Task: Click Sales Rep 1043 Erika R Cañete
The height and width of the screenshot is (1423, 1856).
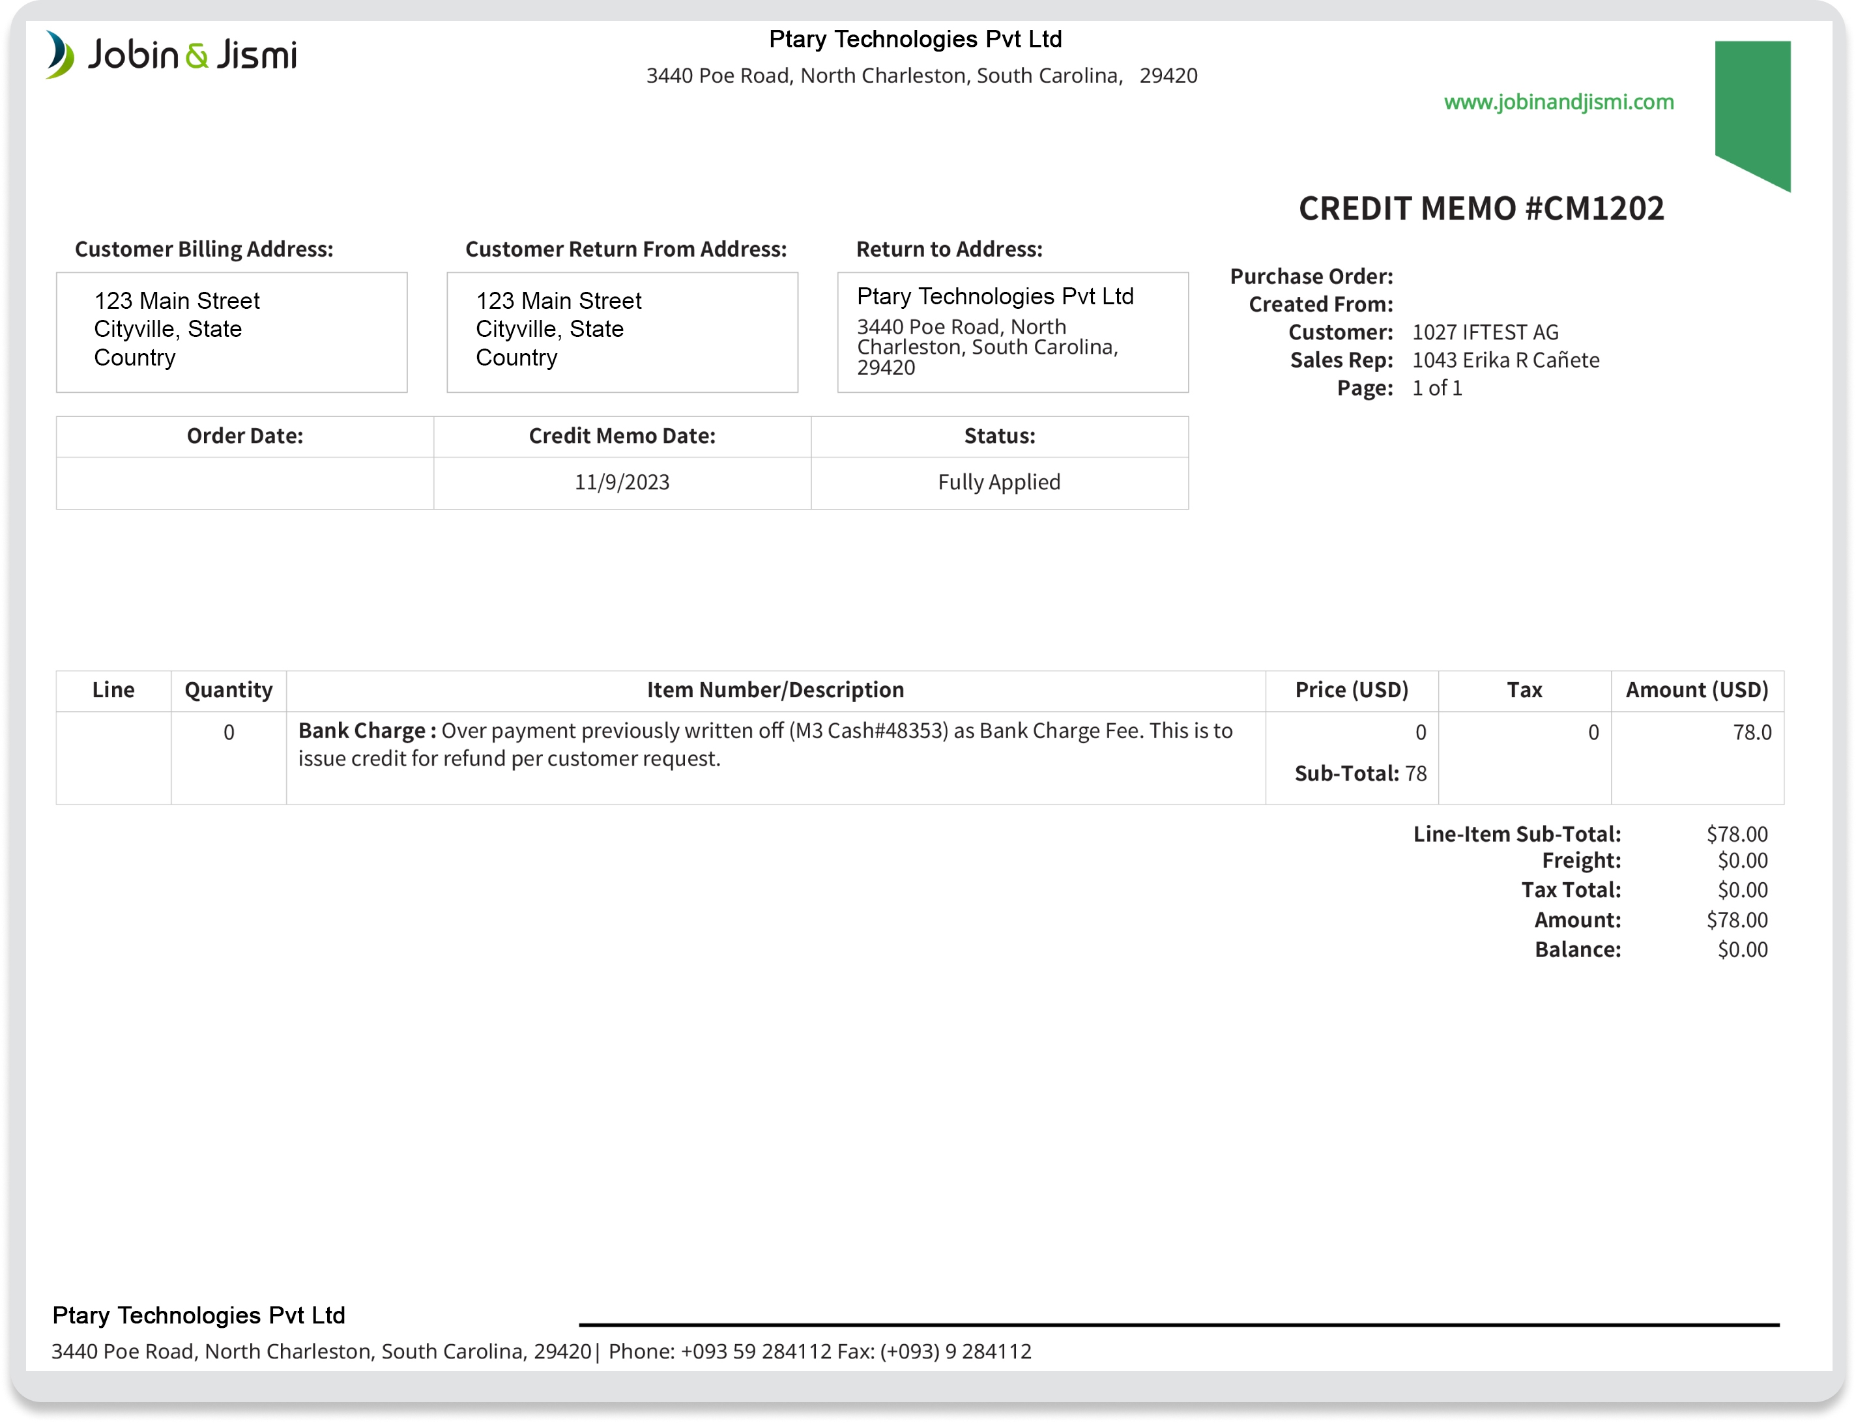Action: coord(1505,360)
